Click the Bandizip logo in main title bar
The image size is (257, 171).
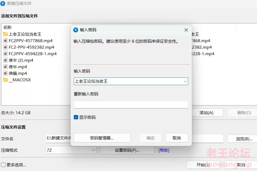coord(3,4)
